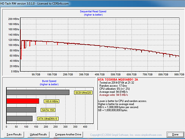Click the Upload Results button
The height and width of the screenshot is (139, 185).
[x=39, y=134]
